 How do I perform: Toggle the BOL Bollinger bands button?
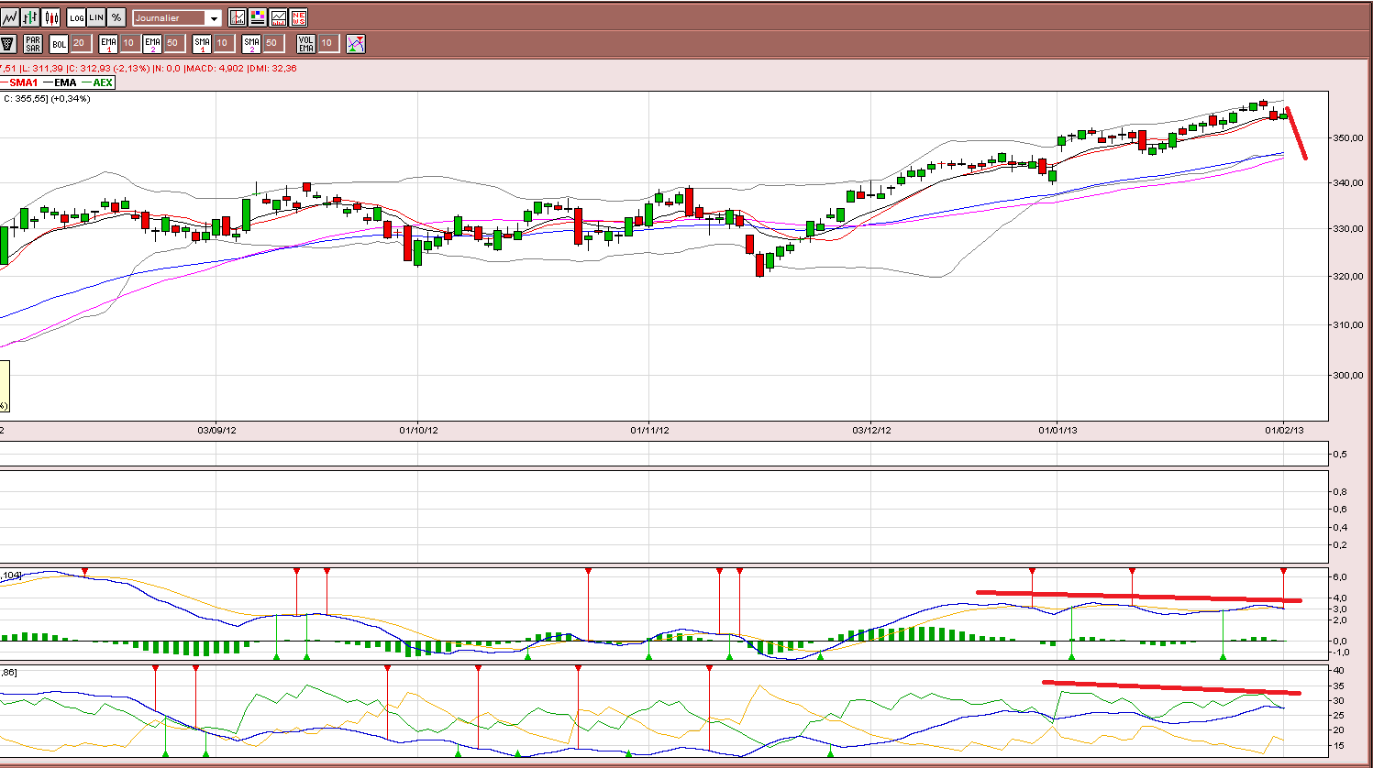59,43
